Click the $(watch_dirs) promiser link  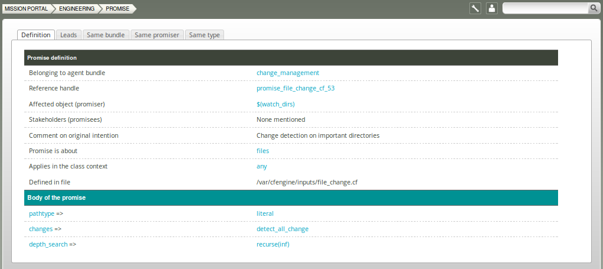coord(275,104)
